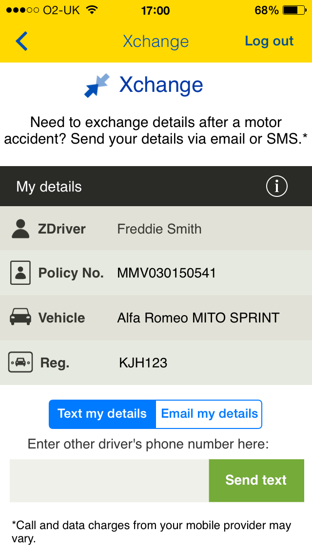Open the My details info icon
312x555 pixels.
click(x=277, y=186)
